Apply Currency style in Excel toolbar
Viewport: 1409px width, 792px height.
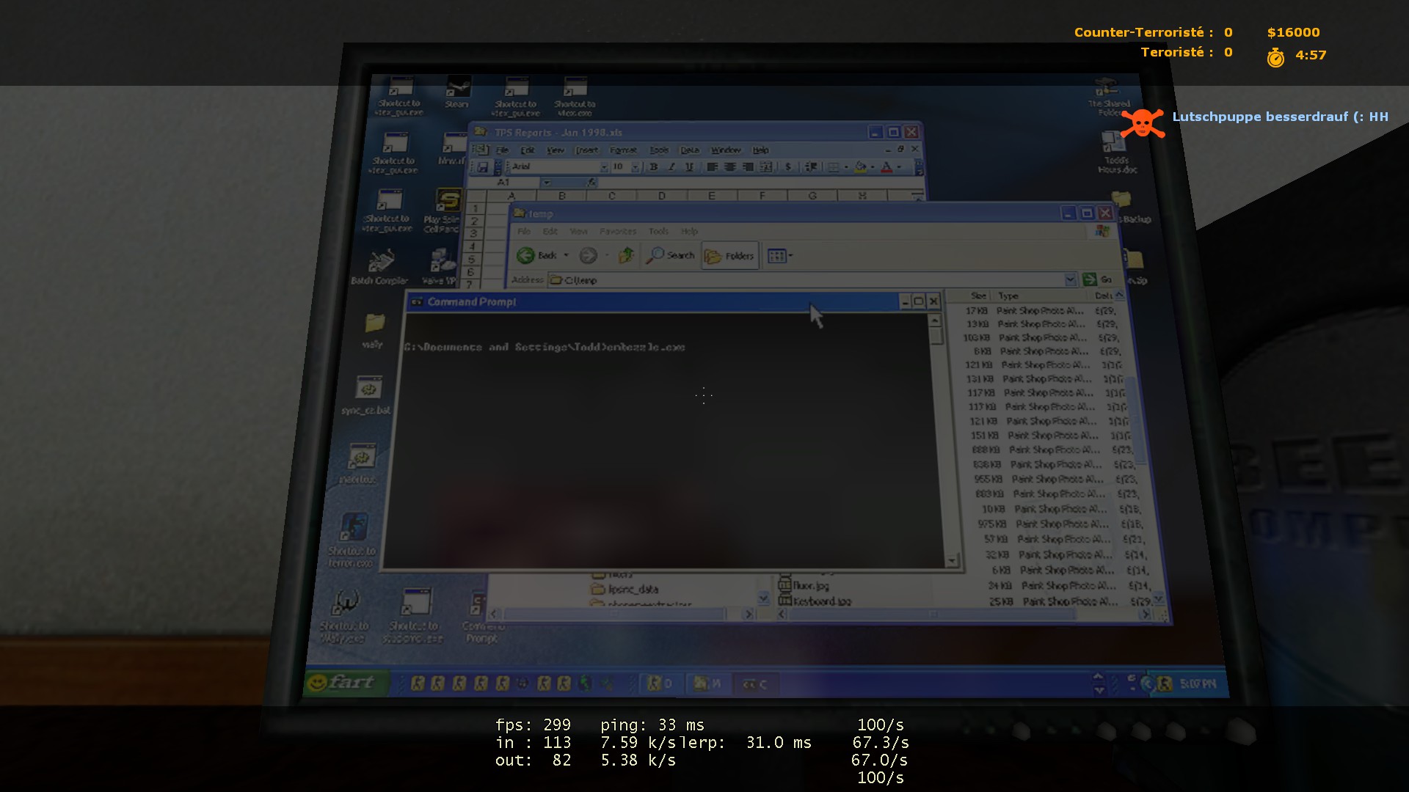coord(788,167)
